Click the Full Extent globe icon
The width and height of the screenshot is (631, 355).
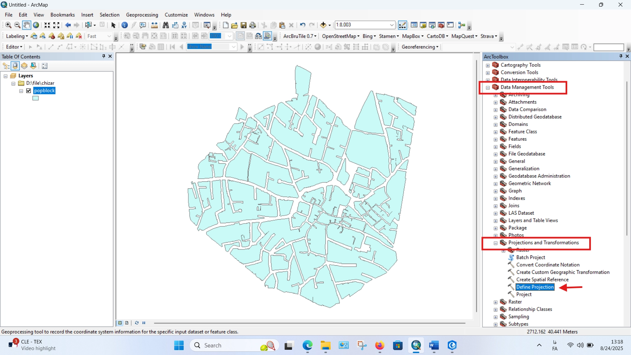coord(36,25)
